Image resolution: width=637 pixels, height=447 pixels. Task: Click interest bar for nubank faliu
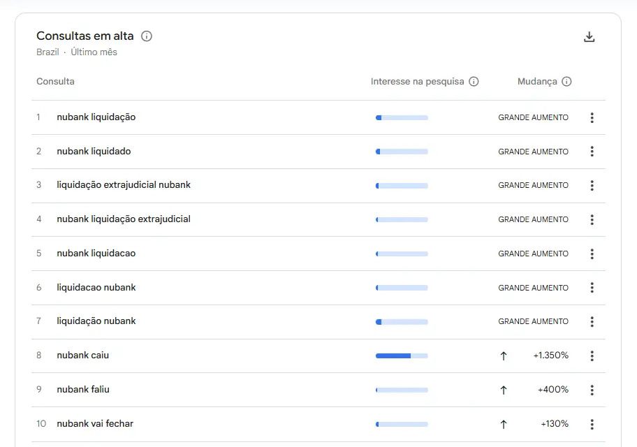(402, 390)
